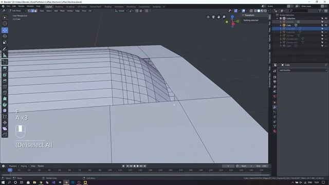The image size is (329, 185).
Task: Click the zoom view magnifier icon
Action: pyautogui.click(x=224, y=17)
